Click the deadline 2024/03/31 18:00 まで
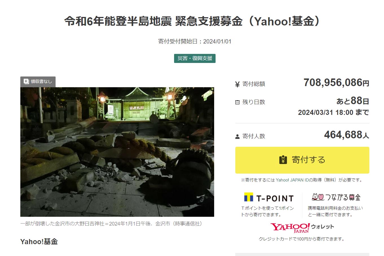384x256 pixels. point(333,113)
